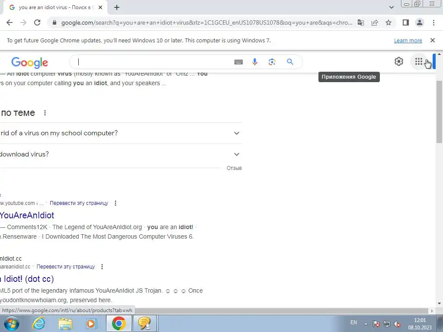Show hidden system tray icons

click(366, 324)
